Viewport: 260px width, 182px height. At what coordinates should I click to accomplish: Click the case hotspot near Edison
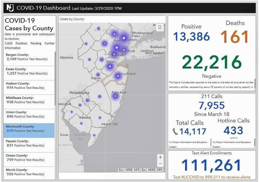pos(110,66)
